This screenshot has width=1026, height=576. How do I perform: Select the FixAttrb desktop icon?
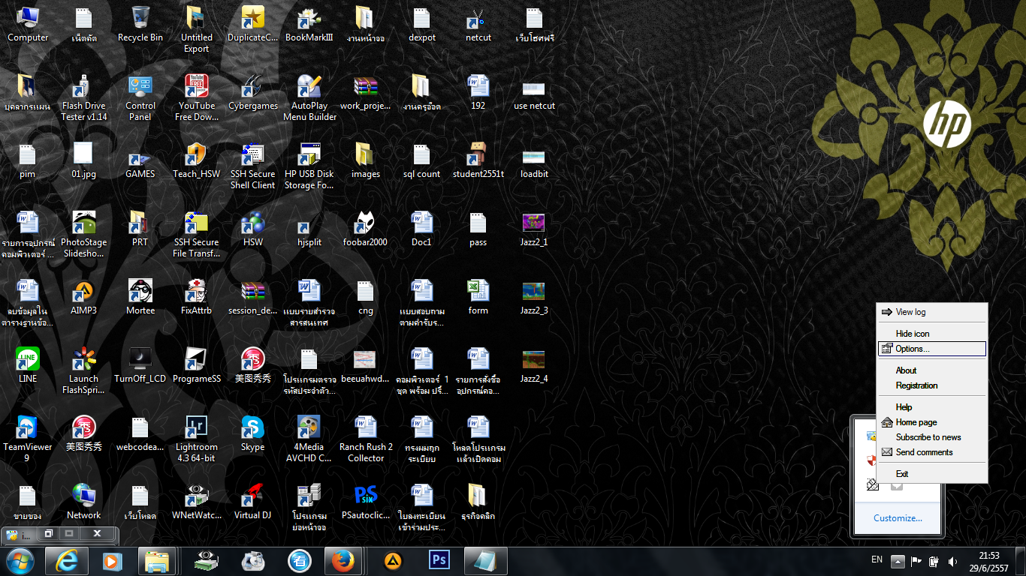[x=196, y=297]
